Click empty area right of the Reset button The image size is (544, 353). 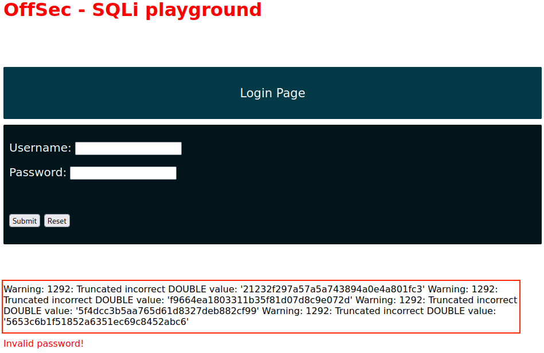pyautogui.click(x=287, y=221)
